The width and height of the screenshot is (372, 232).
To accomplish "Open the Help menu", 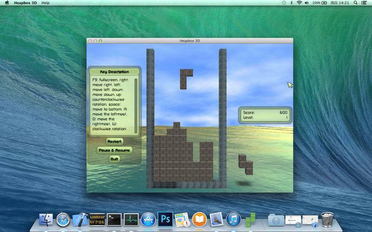I will (46, 3).
